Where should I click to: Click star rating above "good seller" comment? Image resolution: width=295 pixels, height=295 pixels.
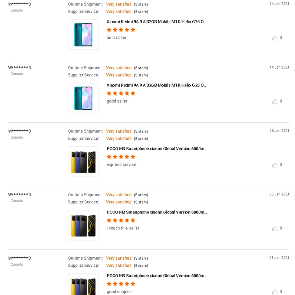click(x=121, y=93)
